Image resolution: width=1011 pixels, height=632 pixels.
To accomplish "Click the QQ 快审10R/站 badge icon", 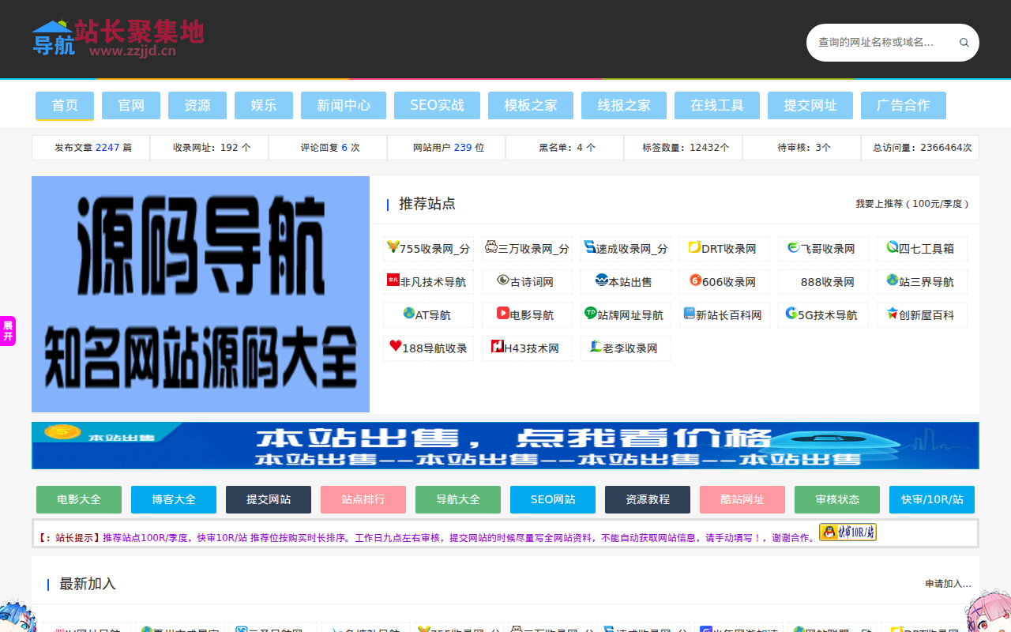I will click(x=848, y=532).
